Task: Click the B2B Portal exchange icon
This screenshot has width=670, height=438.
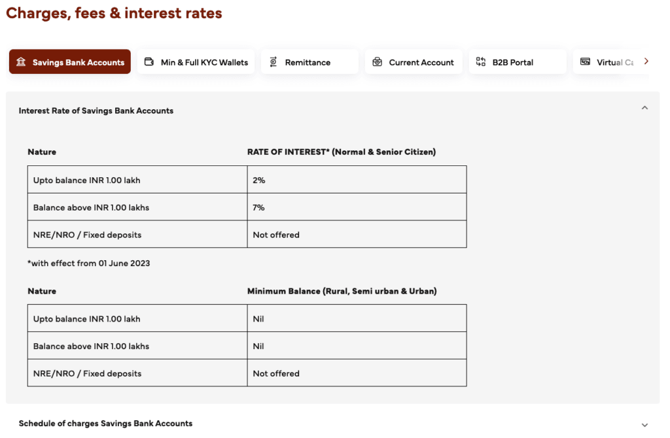Action: click(x=481, y=62)
